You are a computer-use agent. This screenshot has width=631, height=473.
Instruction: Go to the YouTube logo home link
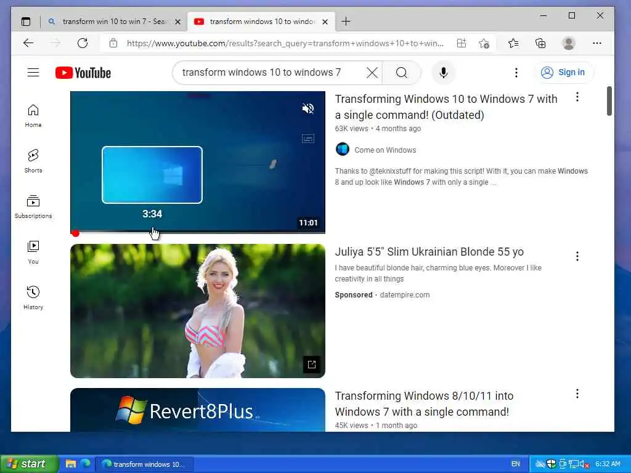(83, 73)
